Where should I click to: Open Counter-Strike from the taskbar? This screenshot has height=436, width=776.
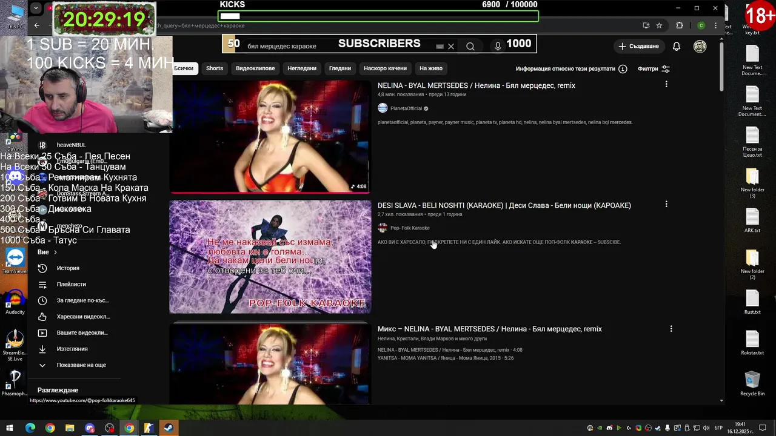click(x=149, y=428)
